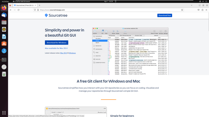
Task: Open Also available for Mac OS X link
Action: [56, 48]
